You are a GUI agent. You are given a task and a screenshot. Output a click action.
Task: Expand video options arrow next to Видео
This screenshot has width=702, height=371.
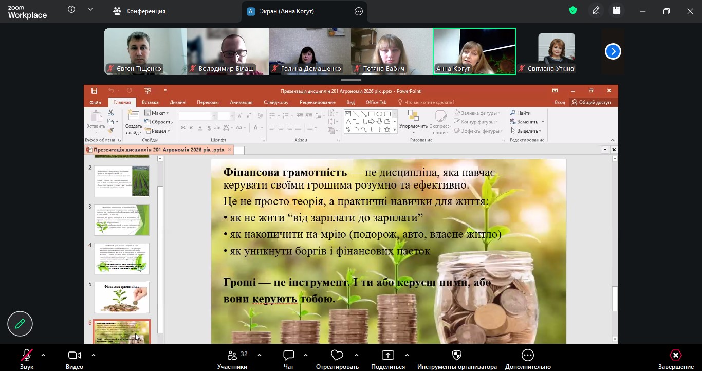click(94, 355)
